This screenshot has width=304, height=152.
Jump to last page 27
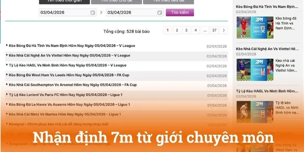214,30
